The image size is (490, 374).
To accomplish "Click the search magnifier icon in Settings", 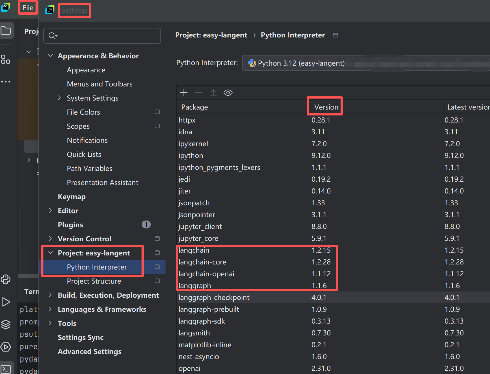I will 53,36.
